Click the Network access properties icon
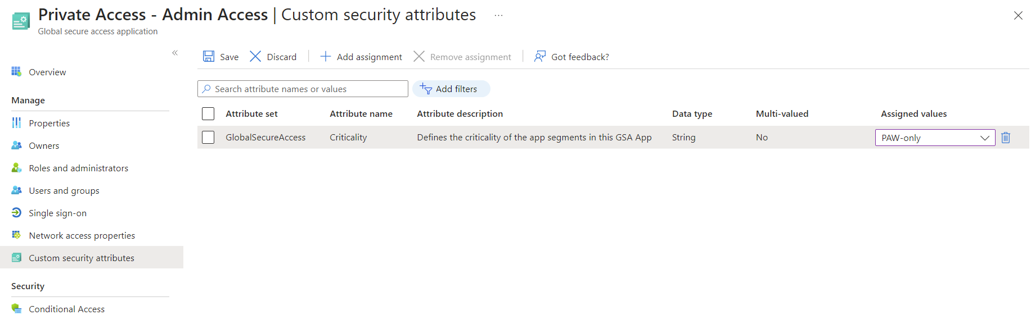1031x324 pixels. (16, 235)
